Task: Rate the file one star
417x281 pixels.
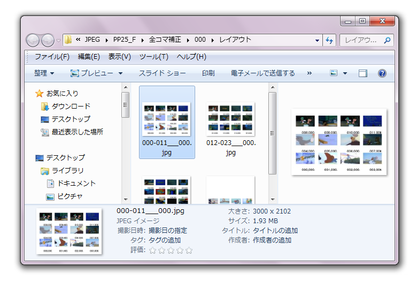Action: [x=153, y=250]
